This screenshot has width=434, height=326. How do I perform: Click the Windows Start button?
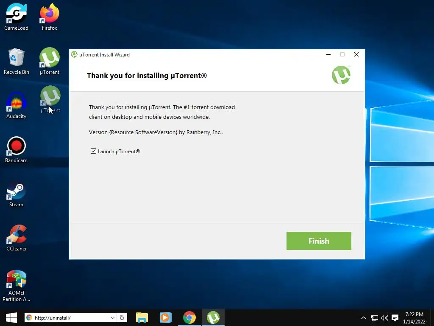click(x=11, y=318)
